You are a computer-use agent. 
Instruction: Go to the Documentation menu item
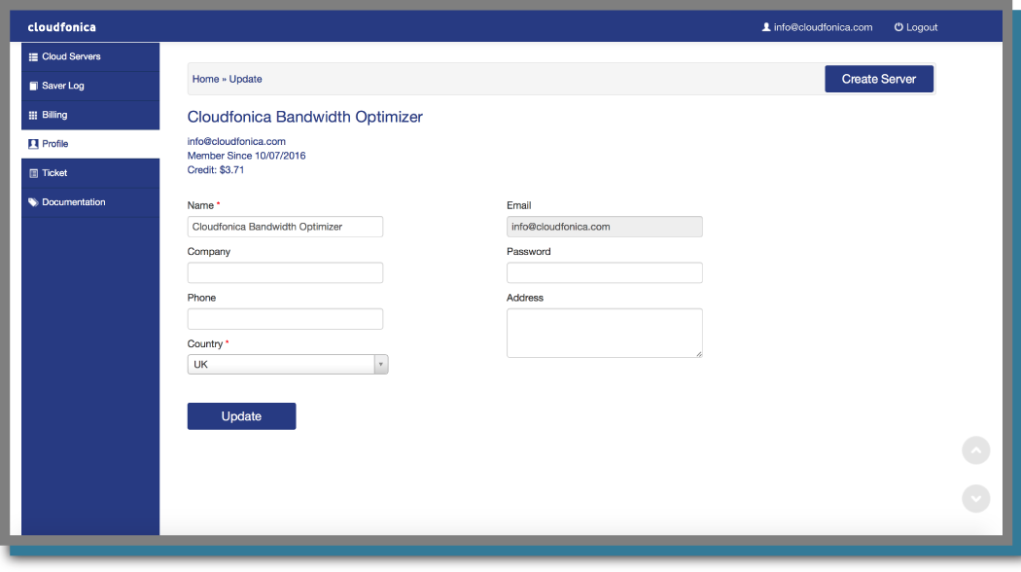coord(74,202)
